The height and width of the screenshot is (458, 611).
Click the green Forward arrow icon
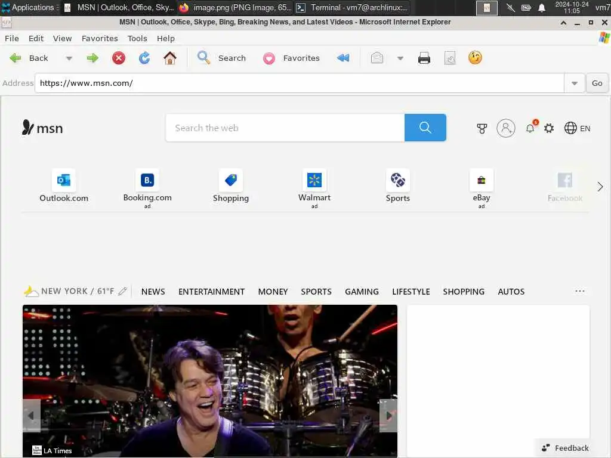point(92,58)
